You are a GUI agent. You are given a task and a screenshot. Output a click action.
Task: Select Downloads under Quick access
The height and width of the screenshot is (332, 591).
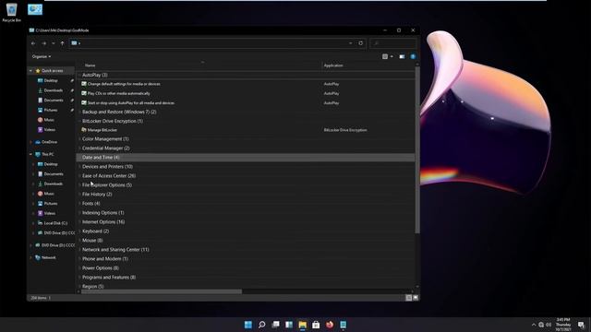54,90
